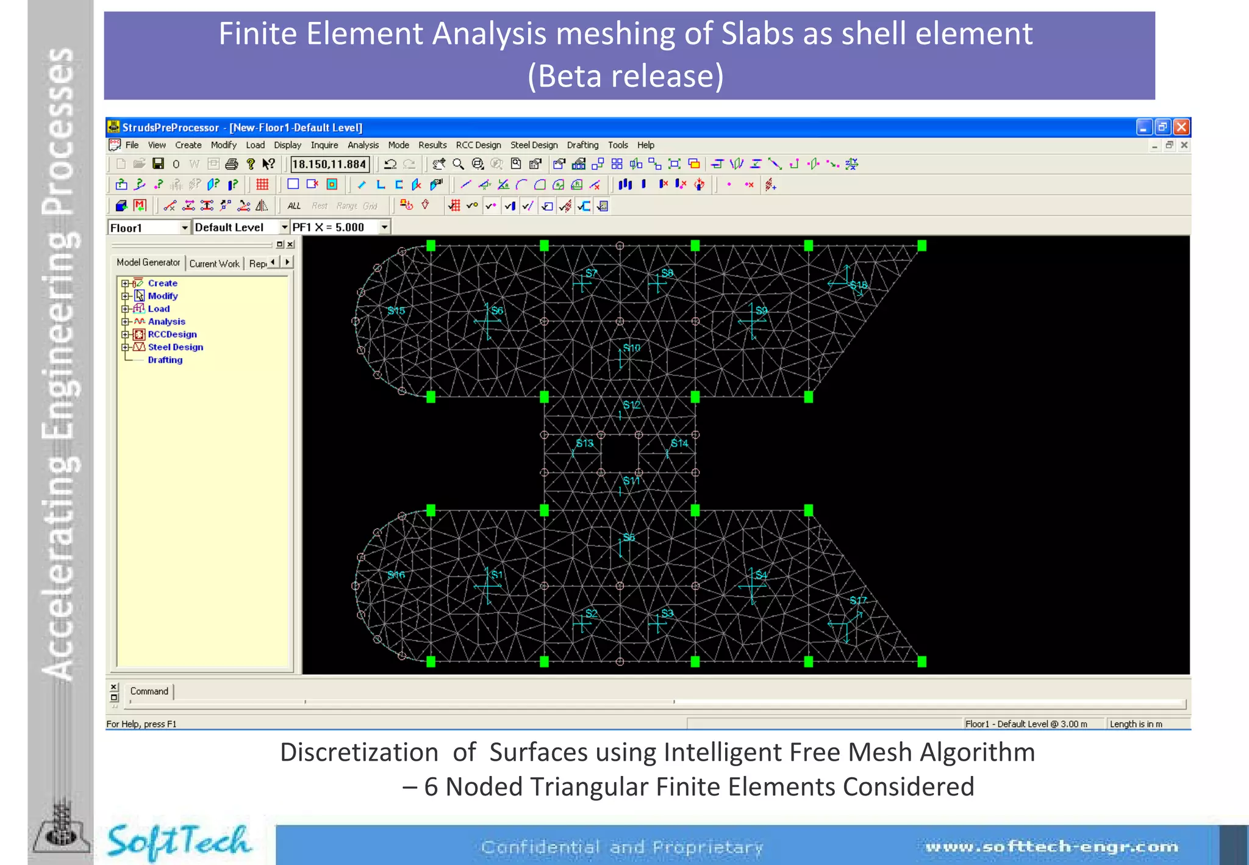Open the PF1 X = 5.000 dropdown
Image resolution: width=1249 pixels, height=865 pixels.
tap(384, 228)
